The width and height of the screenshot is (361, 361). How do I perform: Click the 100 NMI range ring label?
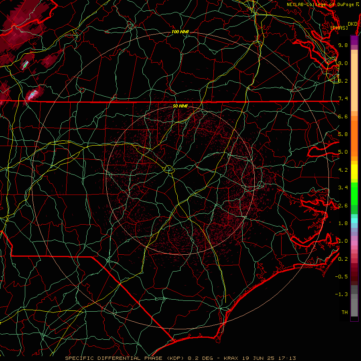coord(180,32)
